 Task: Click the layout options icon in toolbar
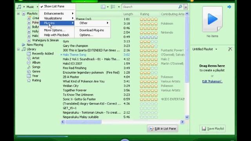(x=103, y=7)
